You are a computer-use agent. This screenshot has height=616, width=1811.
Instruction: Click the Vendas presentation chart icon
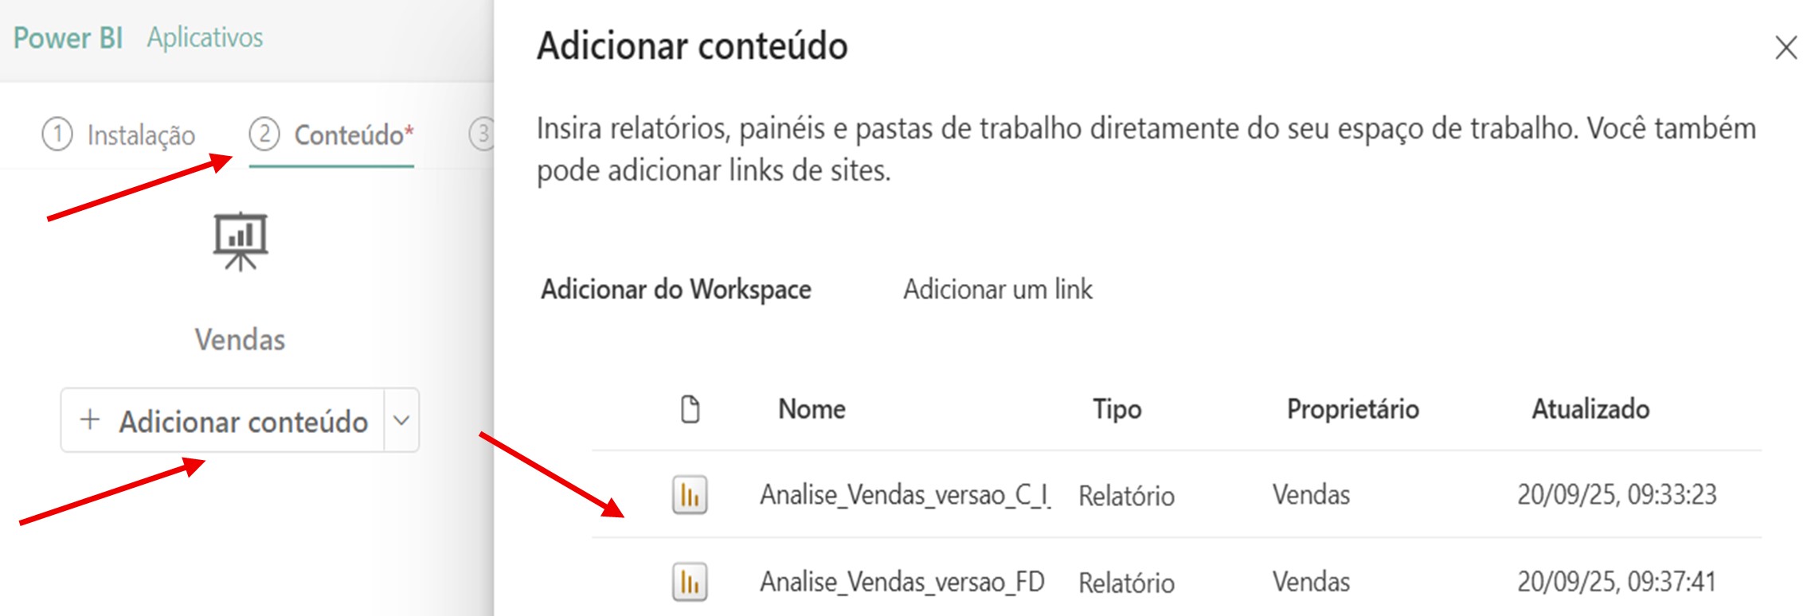pyautogui.click(x=241, y=241)
